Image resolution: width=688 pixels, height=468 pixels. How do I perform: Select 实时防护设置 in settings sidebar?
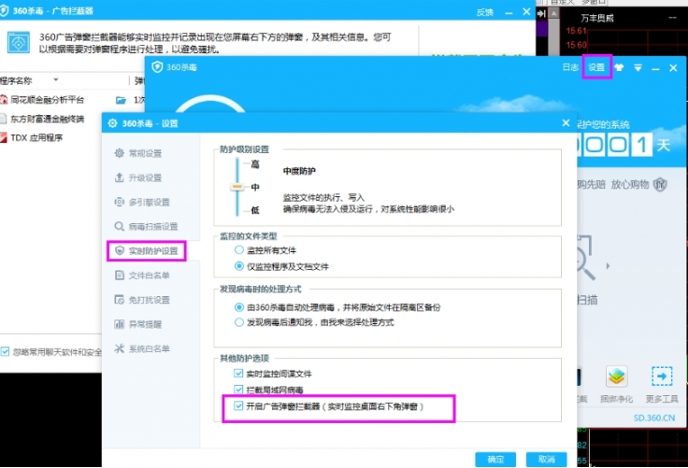147,251
